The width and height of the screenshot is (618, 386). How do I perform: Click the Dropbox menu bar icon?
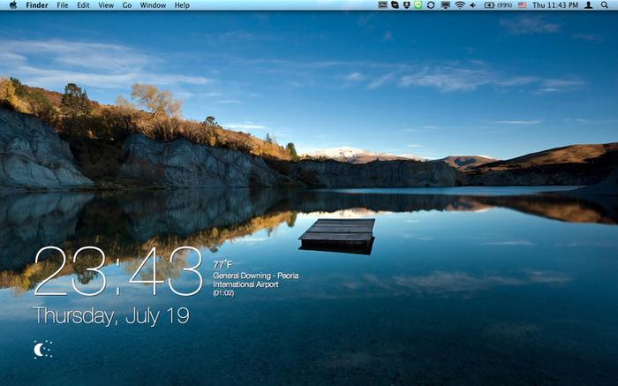406,5
